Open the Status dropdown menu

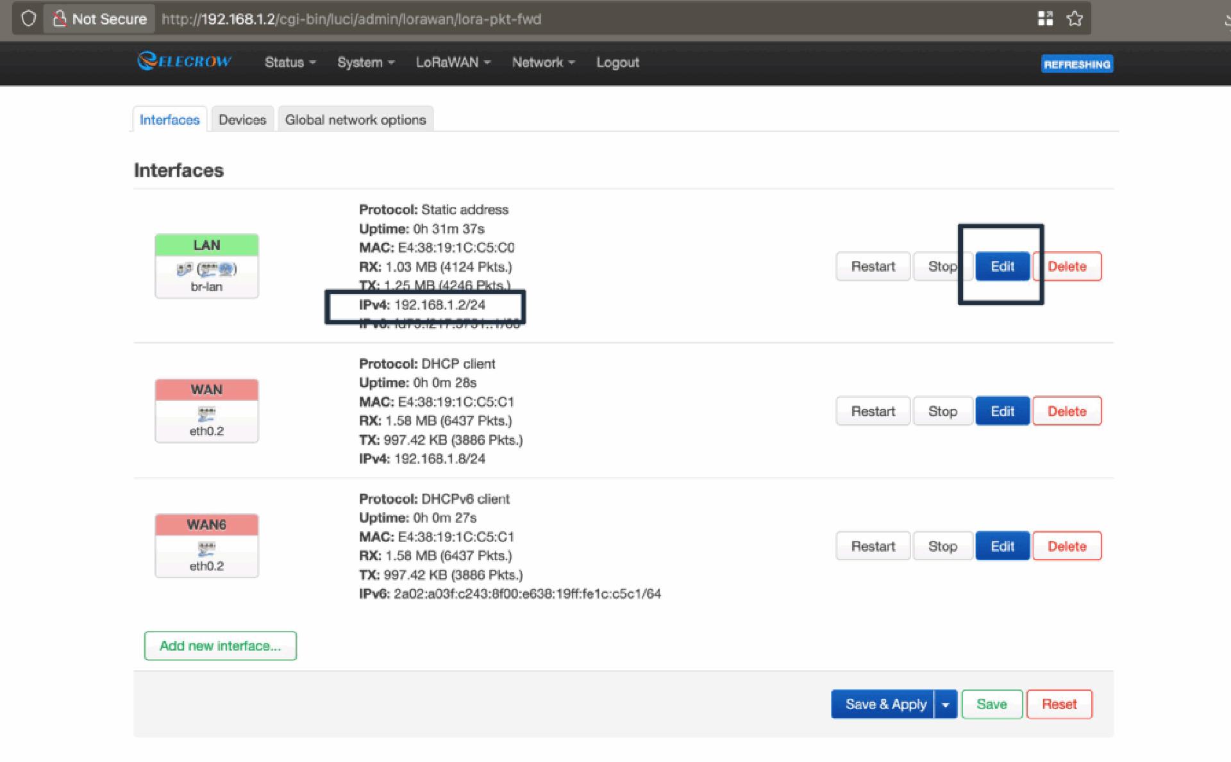pyautogui.click(x=290, y=62)
